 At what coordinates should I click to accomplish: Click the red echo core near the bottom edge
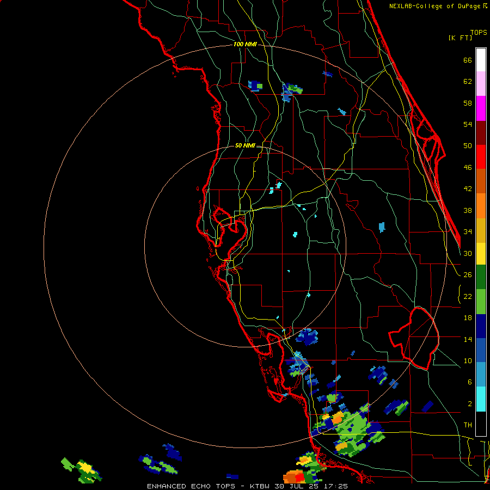pos(299,477)
